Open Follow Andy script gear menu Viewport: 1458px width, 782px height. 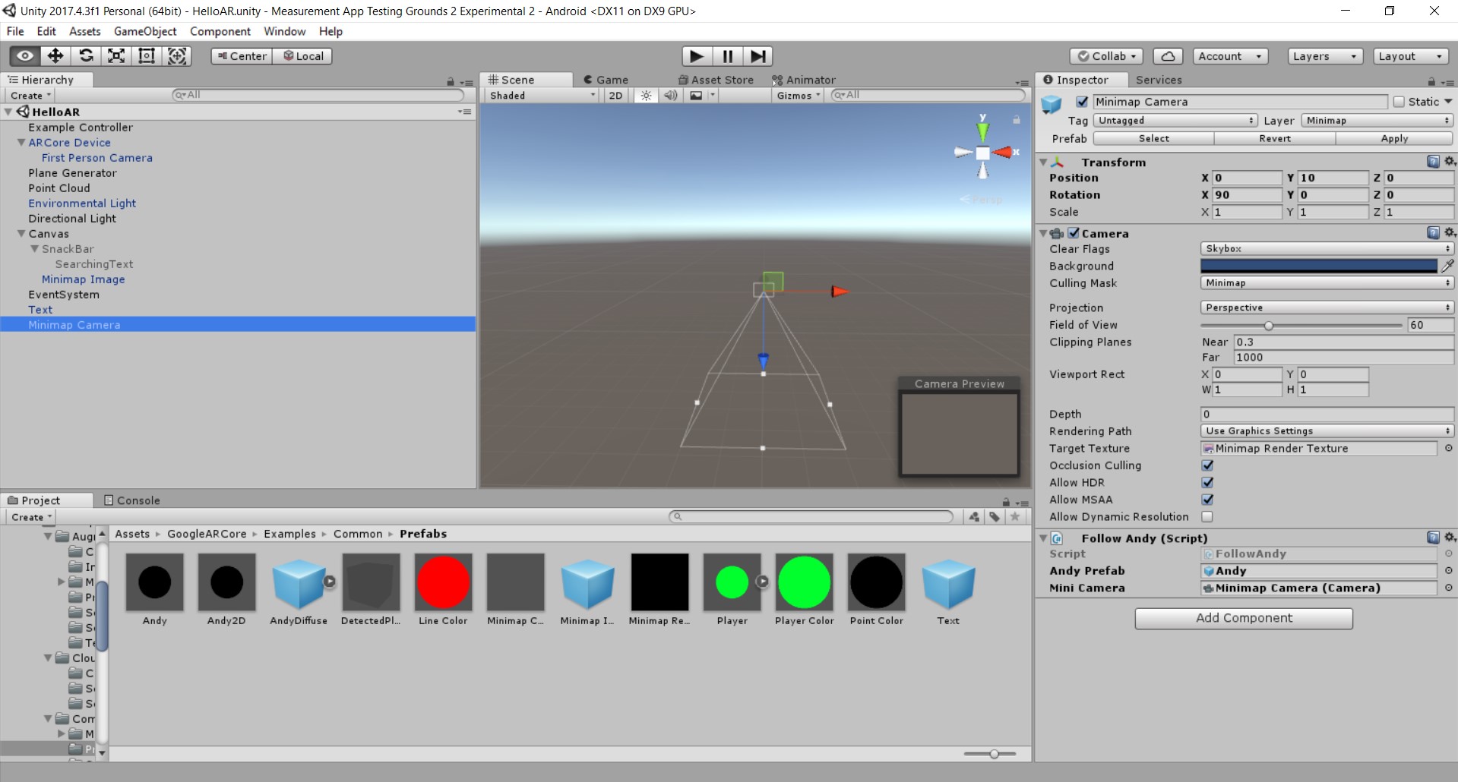click(x=1450, y=538)
